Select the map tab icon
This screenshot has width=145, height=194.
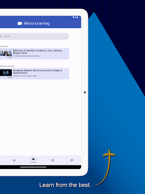52,160
